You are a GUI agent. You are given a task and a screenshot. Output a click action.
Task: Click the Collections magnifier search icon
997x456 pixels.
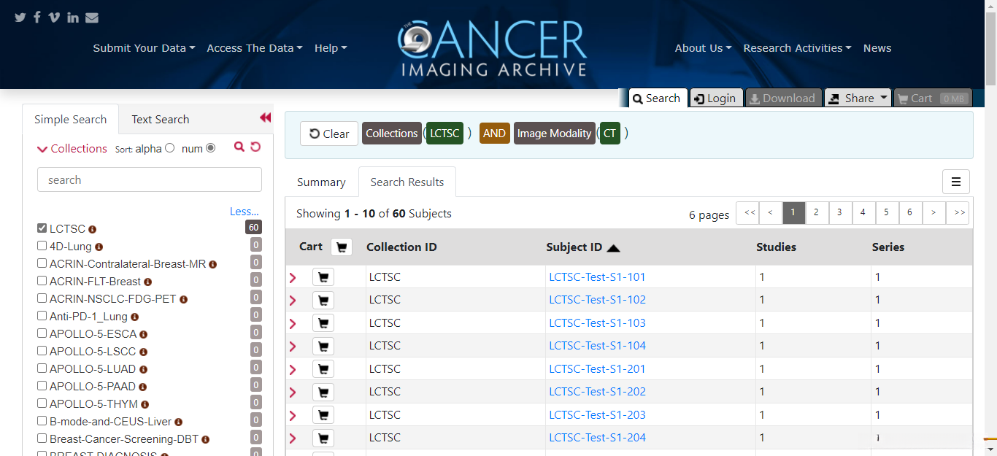[239, 147]
